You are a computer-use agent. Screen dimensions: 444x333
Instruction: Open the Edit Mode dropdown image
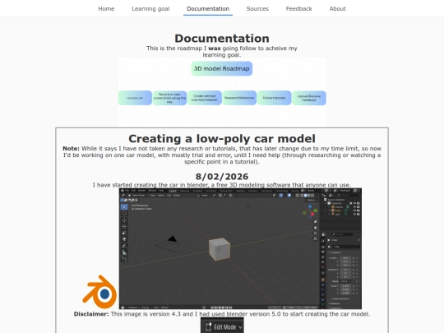coord(222,326)
